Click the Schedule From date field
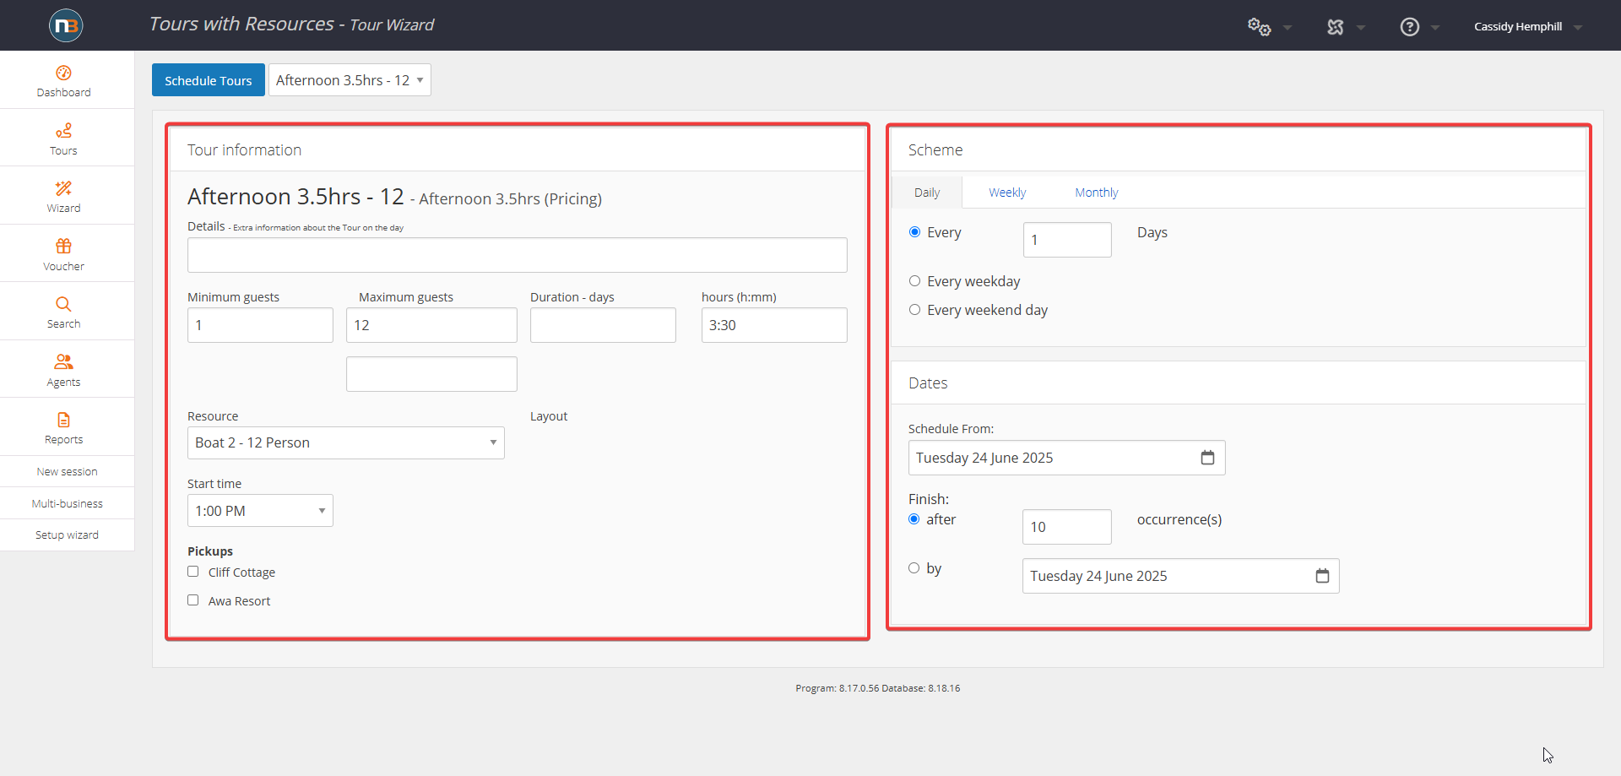This screenshot has width=1621, height=776. click(x=1066, y=458)
